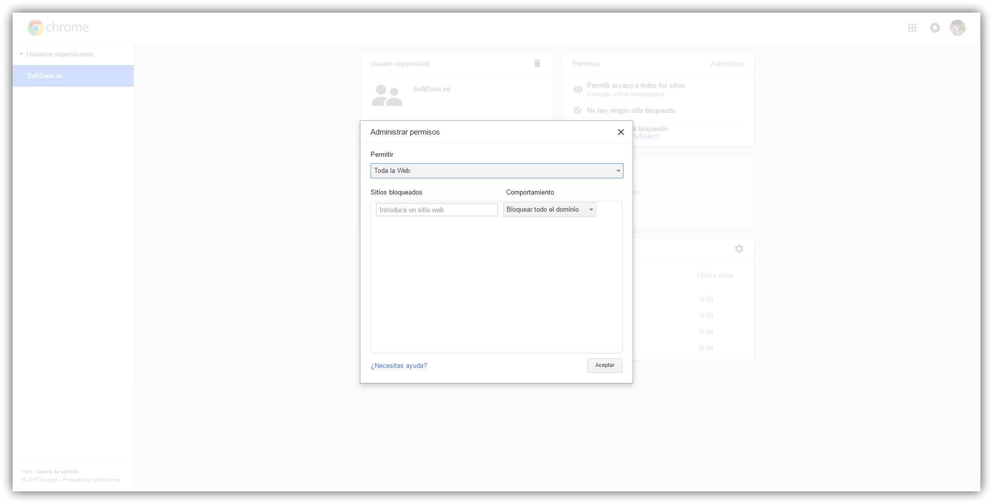Select SoftZone.es in the sidebar
Viewport: 993px width, 504px height.
[x=45, y=76]
